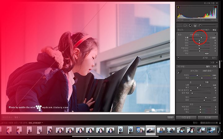
Task: Open the 필터 끄기 filter dropdown
Action: [x=209, y=123]
